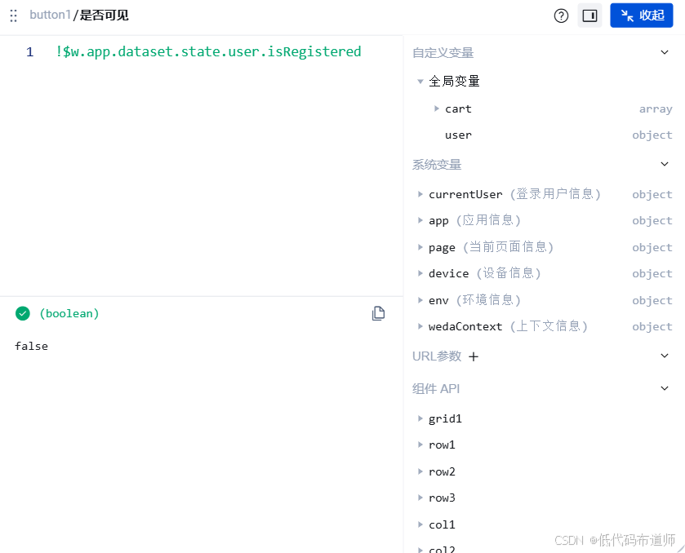The width and height of the screenshot is (685, 553).
Task: Click the 组件 API section header
Action: coord(436,388)
